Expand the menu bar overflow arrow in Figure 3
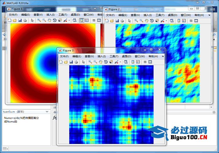This screenshot has width=219, height=153. [163, 57]
